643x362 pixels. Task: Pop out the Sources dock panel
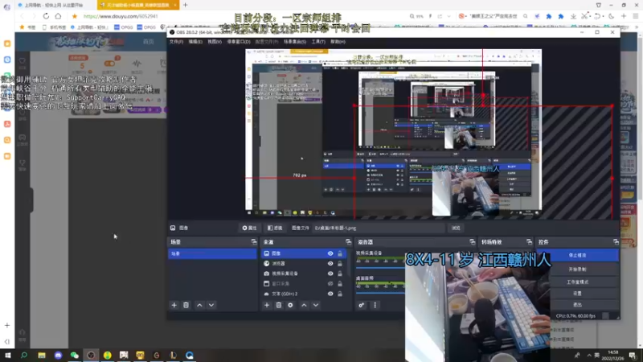coord(348,242)
